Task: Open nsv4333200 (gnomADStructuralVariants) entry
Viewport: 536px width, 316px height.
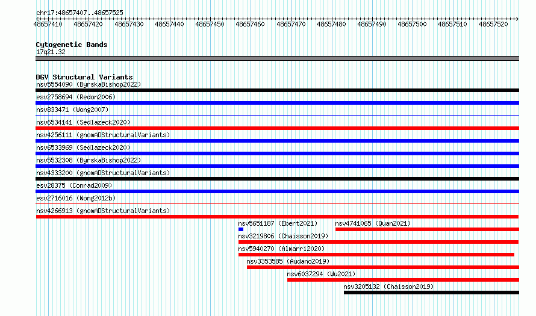Action: pyautogui.click(x=103, y=173)
